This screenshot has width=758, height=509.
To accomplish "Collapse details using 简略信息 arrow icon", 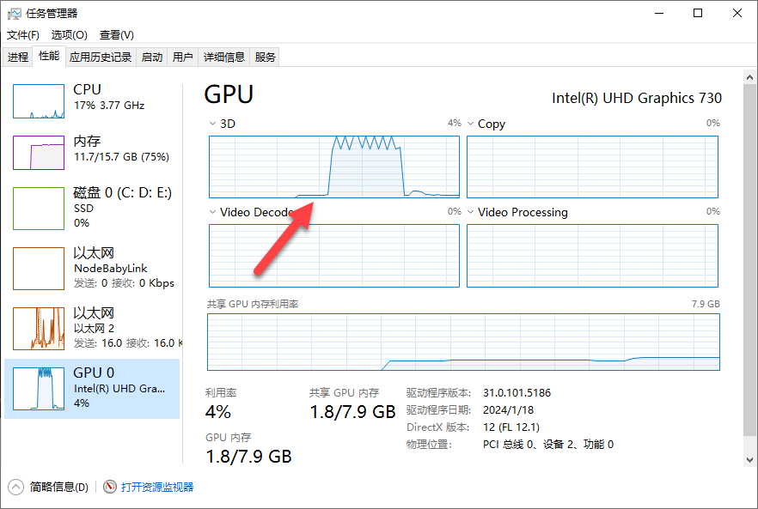I will [x=15, y=487].
